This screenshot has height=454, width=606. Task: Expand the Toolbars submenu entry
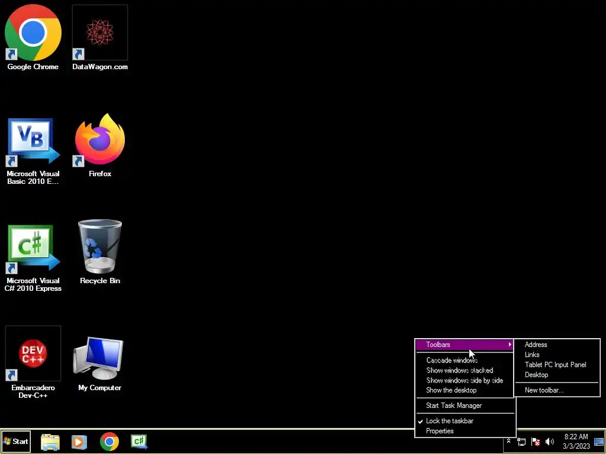(x=465, y=345)
